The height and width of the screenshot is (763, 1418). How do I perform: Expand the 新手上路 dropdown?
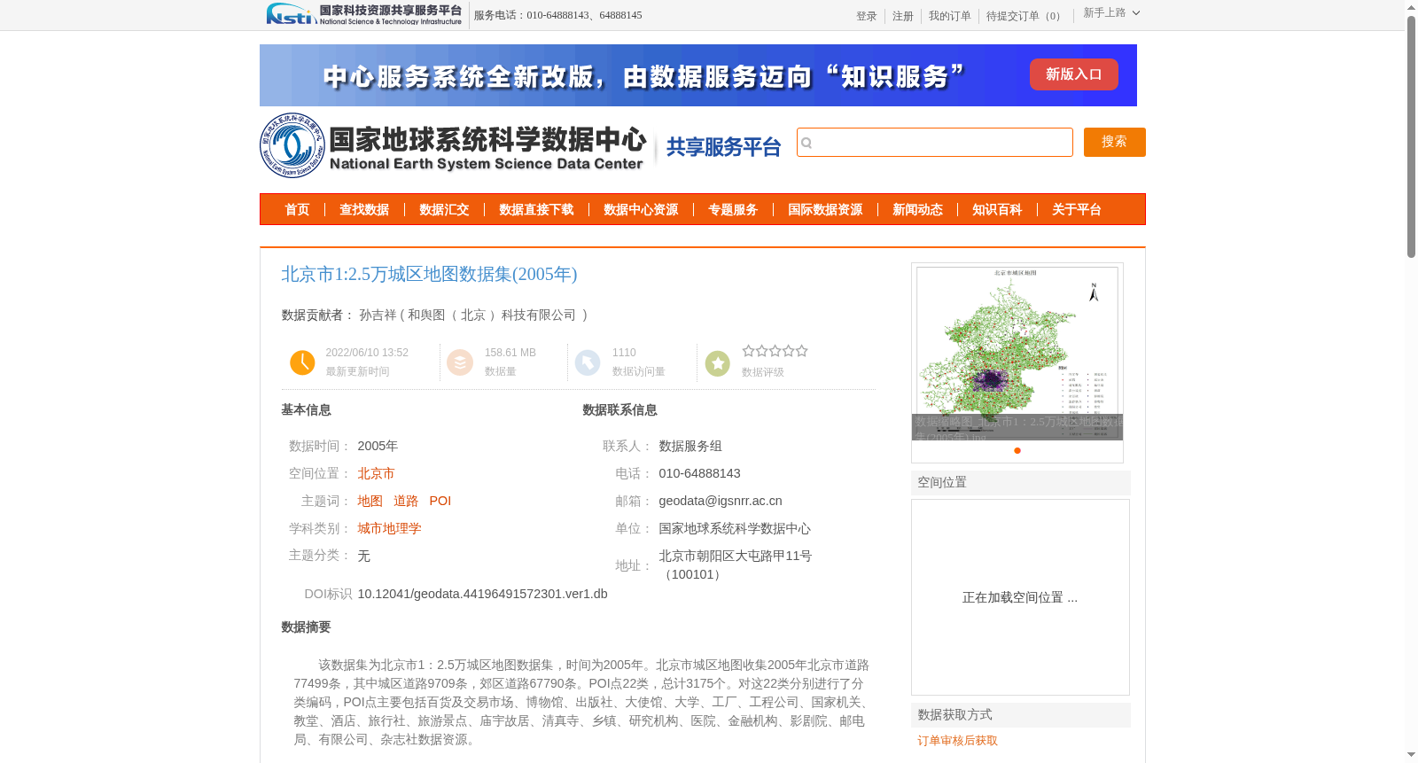(x=1111, y=13)
